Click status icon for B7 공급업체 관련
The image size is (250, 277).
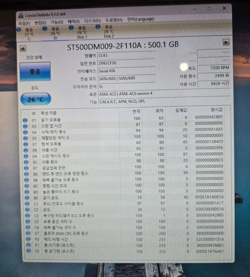point(26,168)
